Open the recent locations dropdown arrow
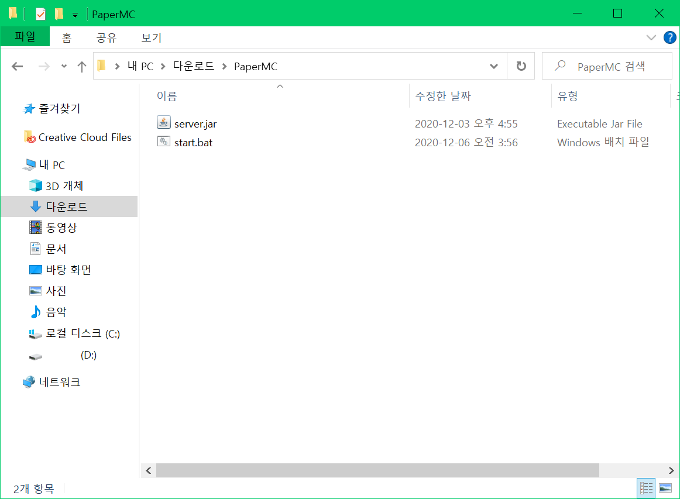The width and height of the screenshot is (680, 499). coord(64,66)
